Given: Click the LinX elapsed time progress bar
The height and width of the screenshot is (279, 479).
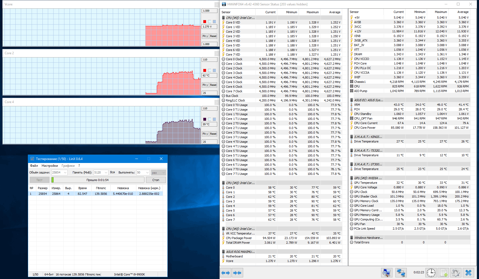Looking at the screenshot, I should [98, 180].
